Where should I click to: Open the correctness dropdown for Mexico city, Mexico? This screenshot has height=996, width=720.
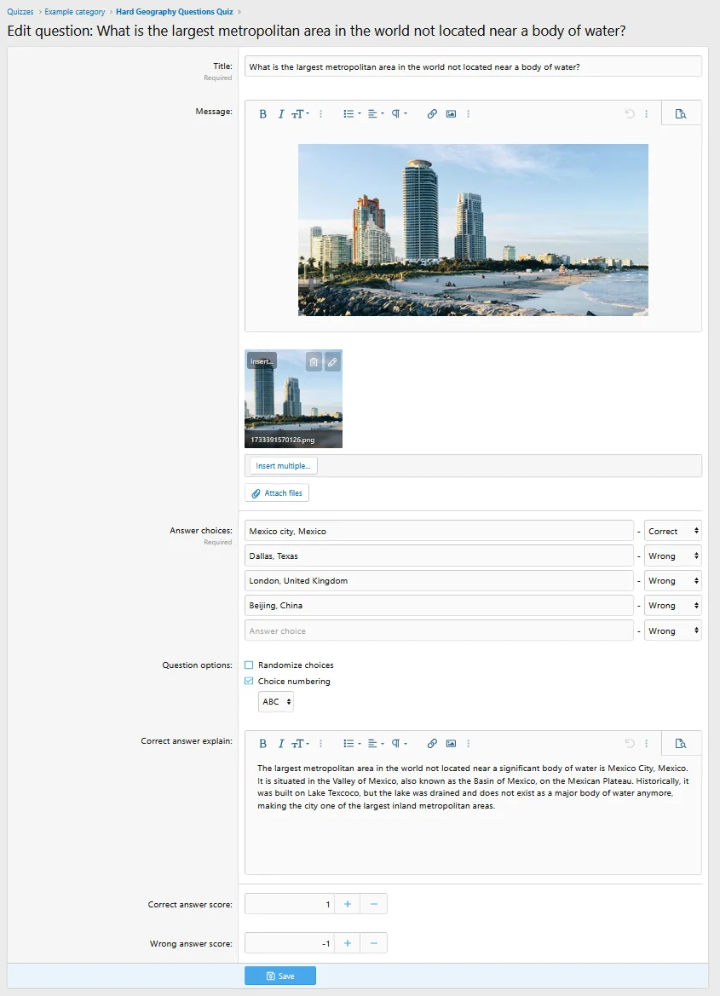[673, 531]
